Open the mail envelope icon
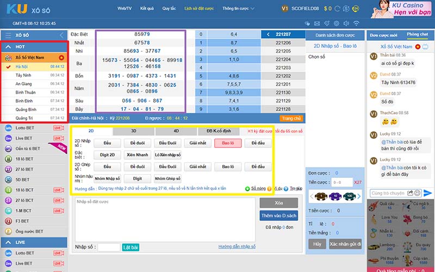The image size is (435, 272). (x=317, y=23)
